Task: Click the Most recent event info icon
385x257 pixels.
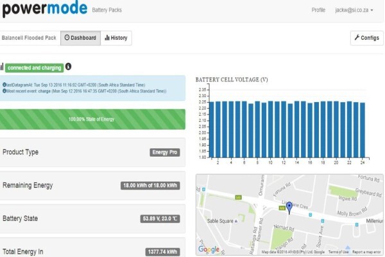Action: [x=4, y=91]
